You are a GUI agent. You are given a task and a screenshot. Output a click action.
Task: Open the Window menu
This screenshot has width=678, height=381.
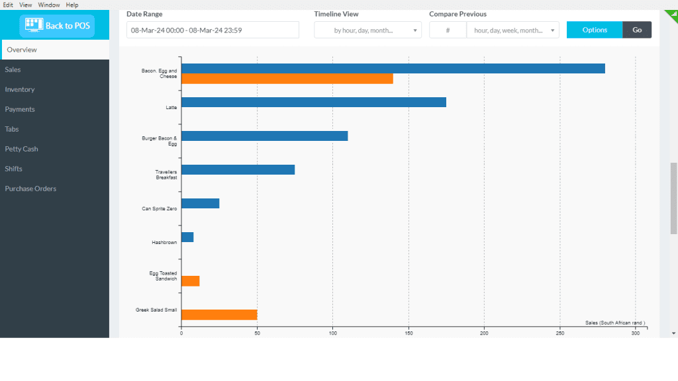[x=48, y=5]
